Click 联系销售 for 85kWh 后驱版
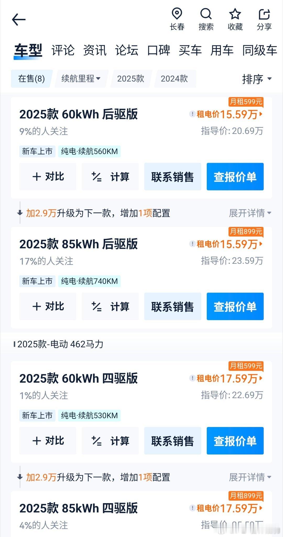 click(173, 306)
